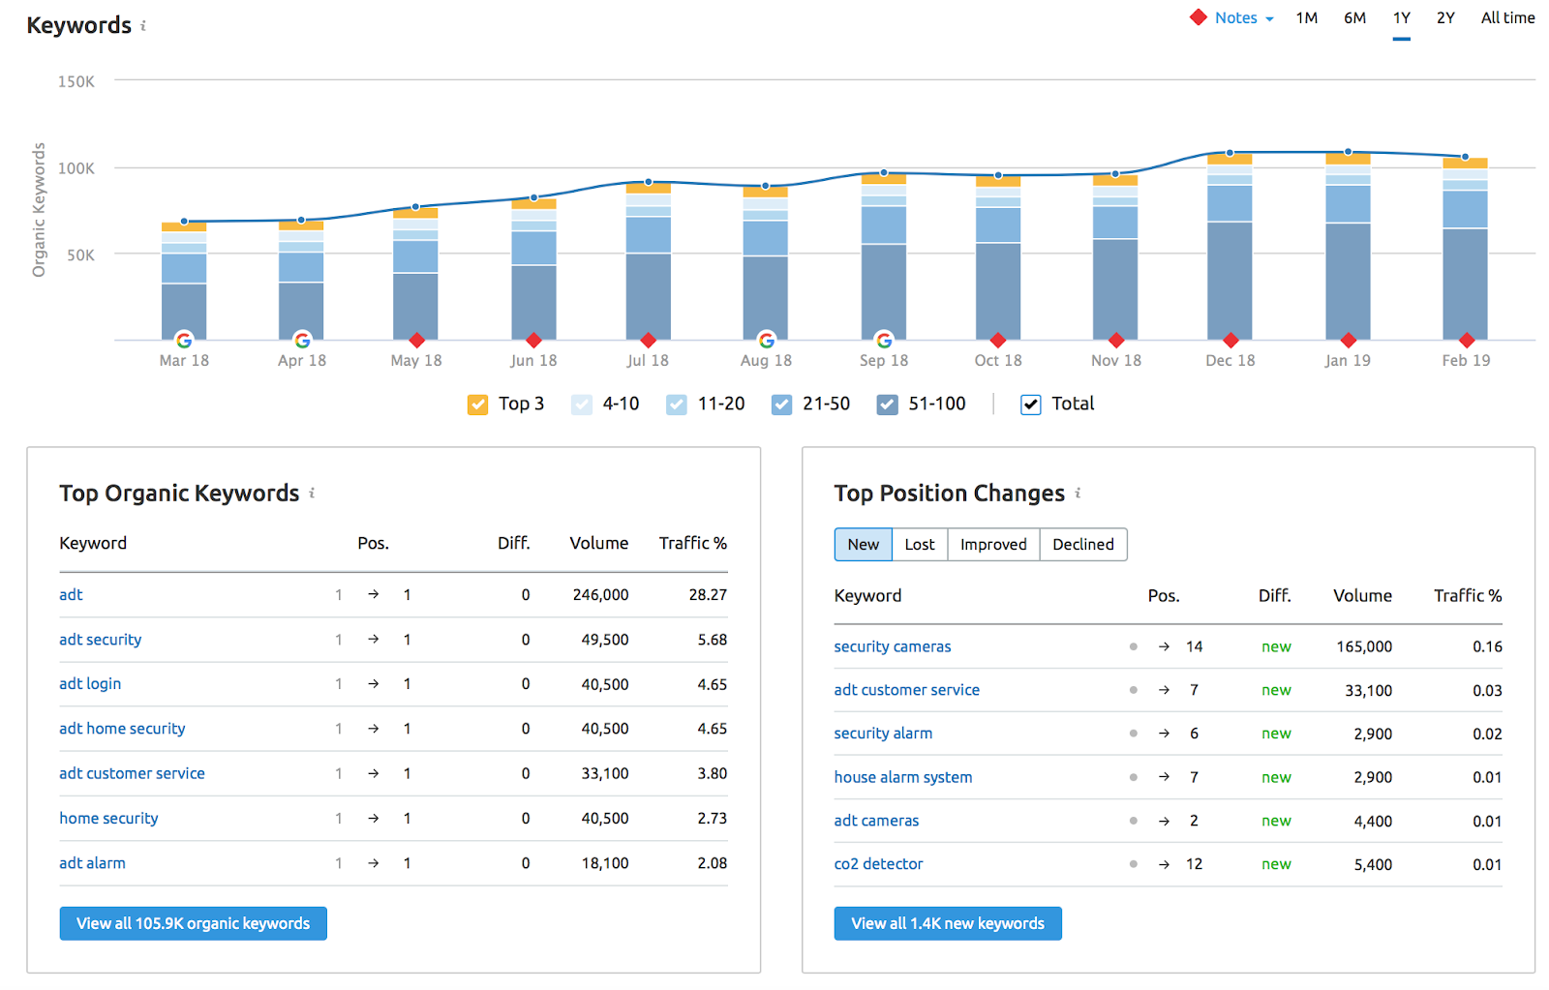The height and width of the screenshot is (990, 1549).
Task: Click the Volume header in Top Organic Keywords
Action: (599, 544)
